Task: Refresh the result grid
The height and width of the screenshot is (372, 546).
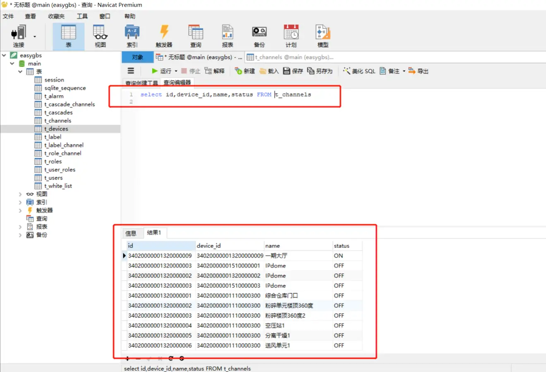Action: [x=170, y=358]
